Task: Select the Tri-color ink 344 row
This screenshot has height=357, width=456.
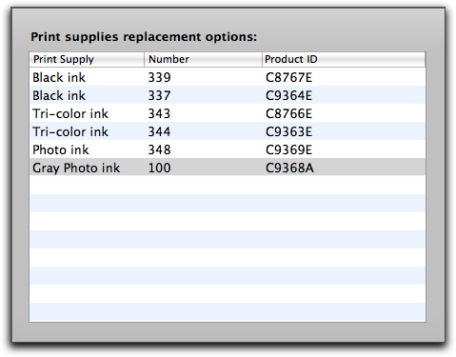Action: coord(228,131)
